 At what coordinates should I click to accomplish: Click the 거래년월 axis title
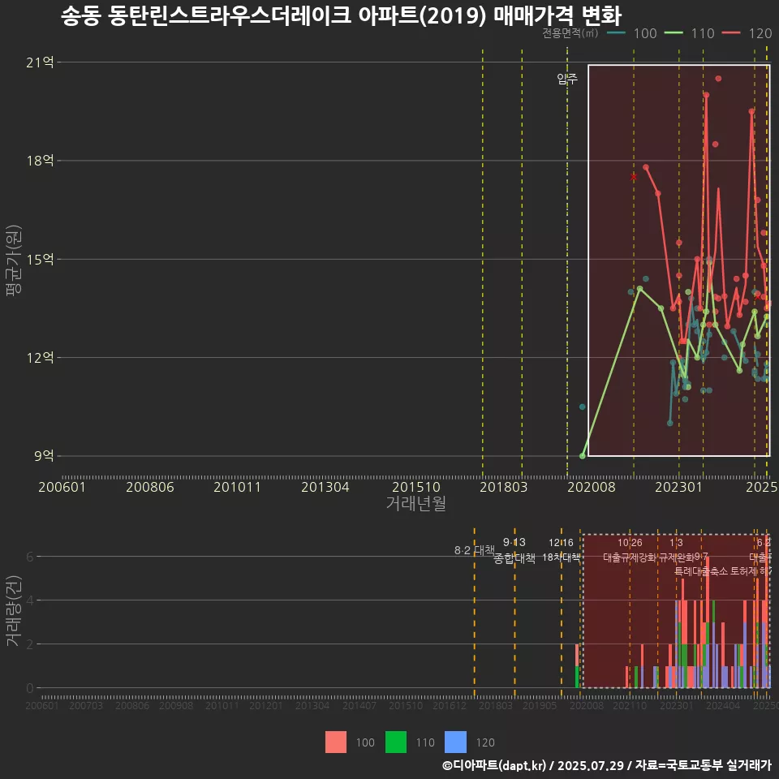415,504
